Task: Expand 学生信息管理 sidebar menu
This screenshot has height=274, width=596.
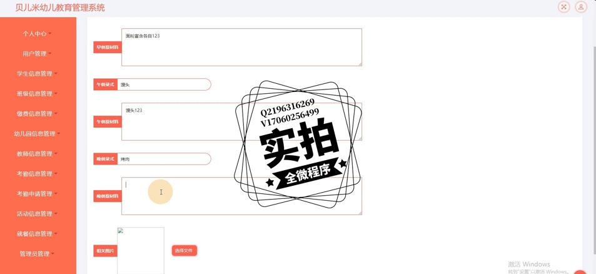Action: coord(37,74)
